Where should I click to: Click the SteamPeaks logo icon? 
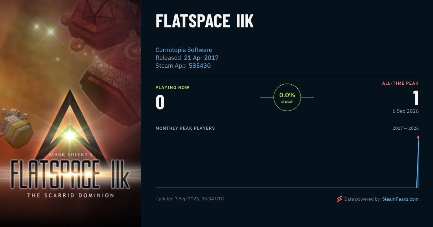point(339,199)
